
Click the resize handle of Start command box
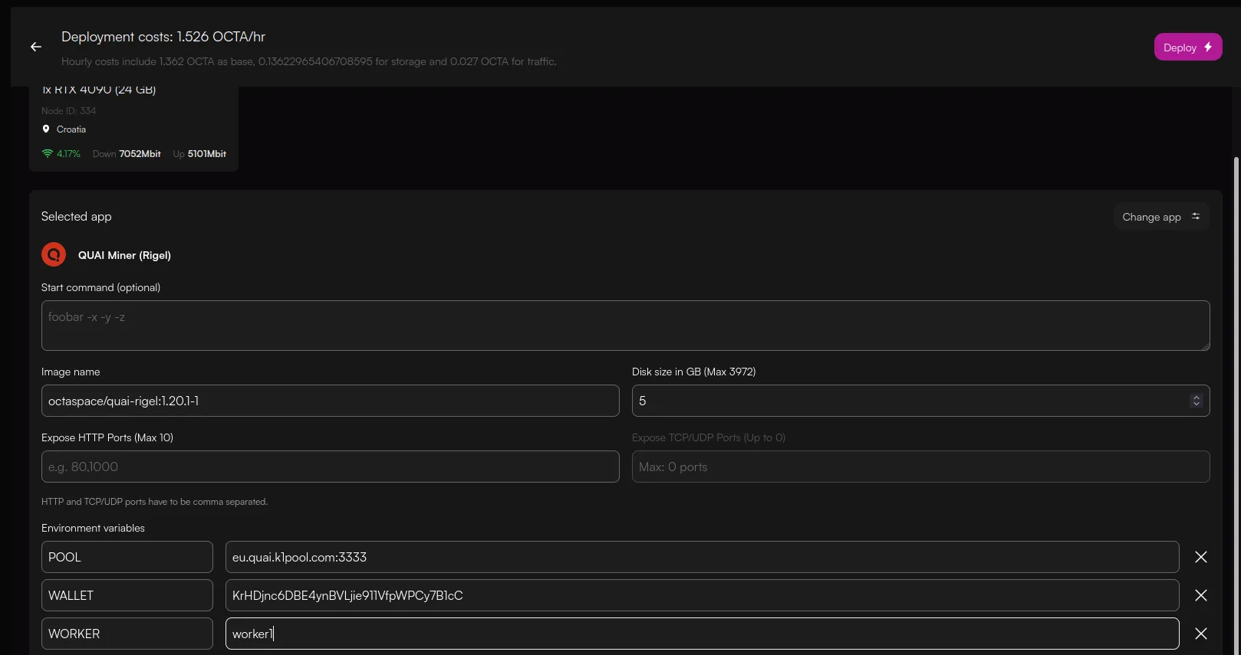point(1205,346)
